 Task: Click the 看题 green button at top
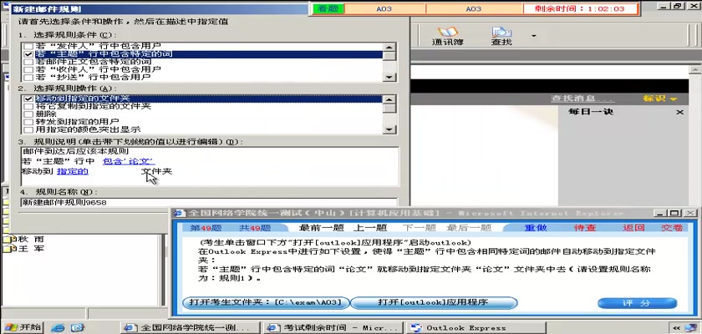click(x=328, y=8)
